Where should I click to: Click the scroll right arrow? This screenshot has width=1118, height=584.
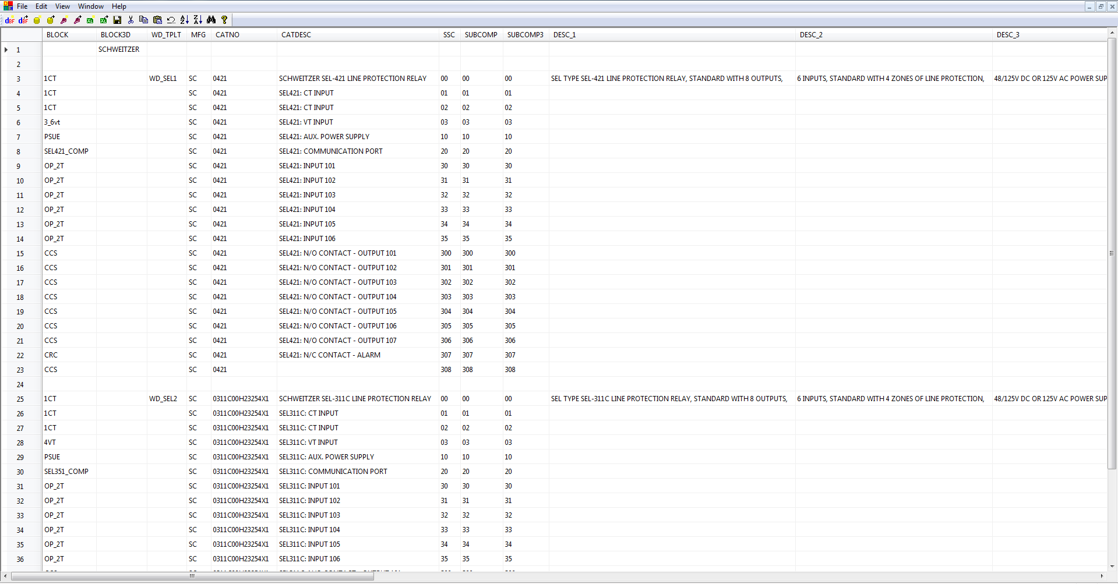coord(1102,576)
